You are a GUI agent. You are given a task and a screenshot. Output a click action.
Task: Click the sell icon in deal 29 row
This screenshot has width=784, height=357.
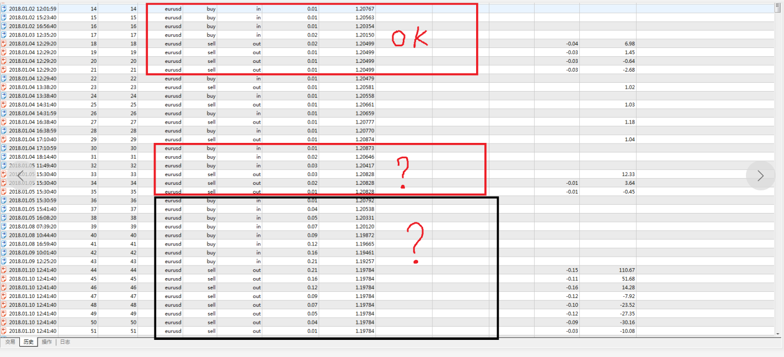point(4,140)
